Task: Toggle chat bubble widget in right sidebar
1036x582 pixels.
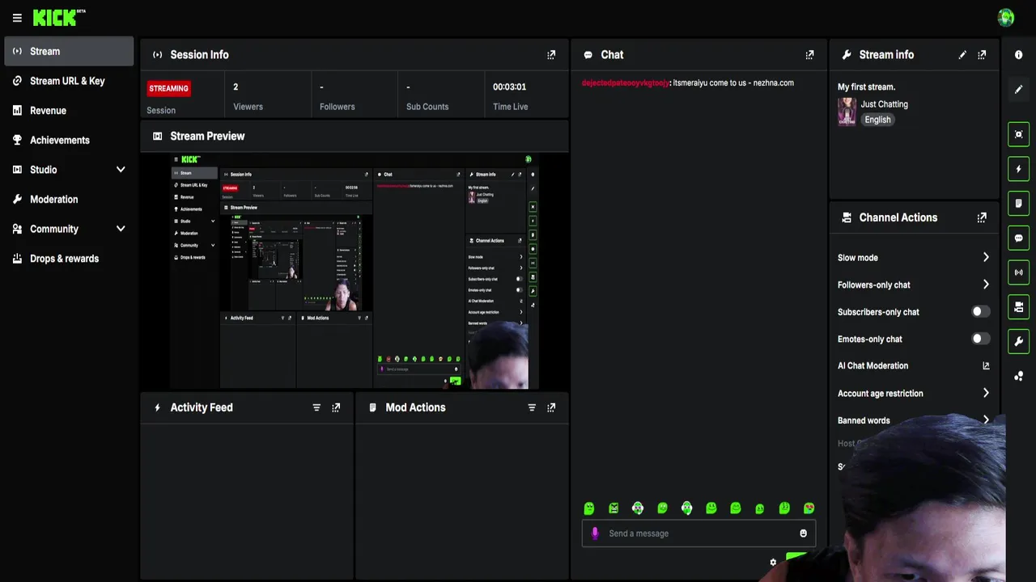Action: pos(1019,238)
